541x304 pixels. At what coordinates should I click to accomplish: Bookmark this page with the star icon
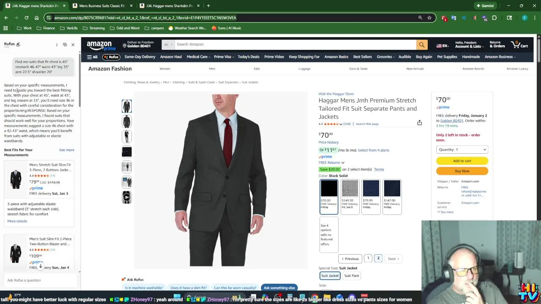pyautogui.click(x=429, y=18)
